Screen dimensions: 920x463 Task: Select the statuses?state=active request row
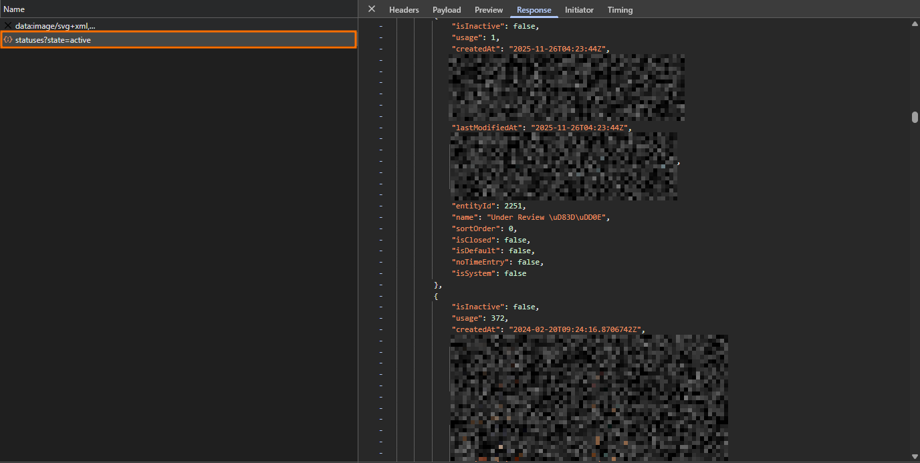click(178, 40)
